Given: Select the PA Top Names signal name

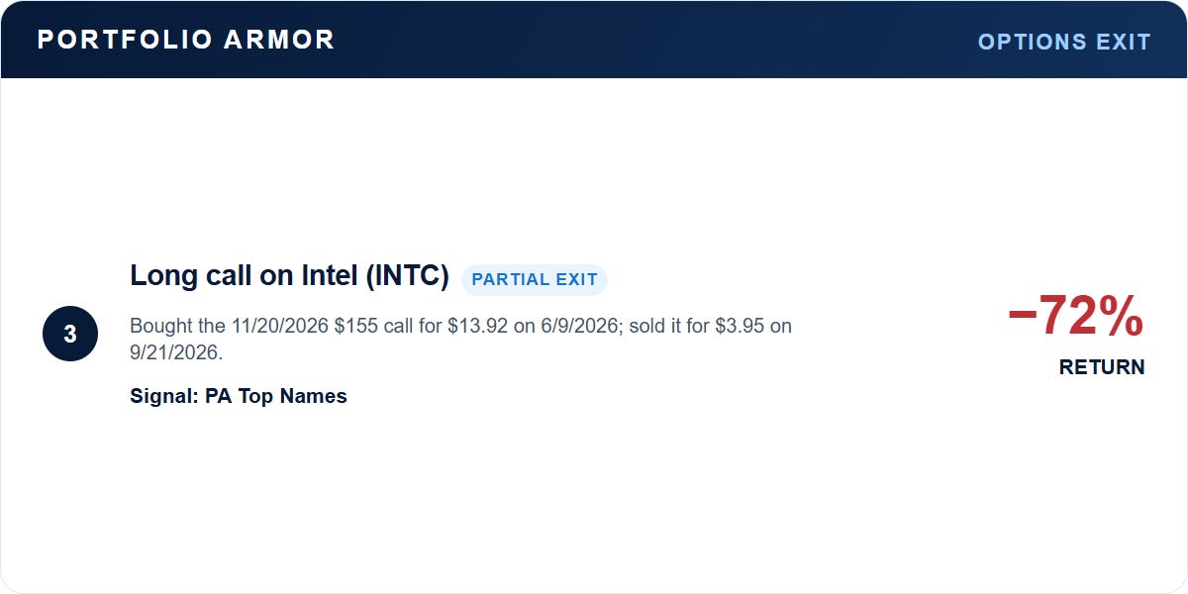Looking at the screenshot, I should (276, 396).
